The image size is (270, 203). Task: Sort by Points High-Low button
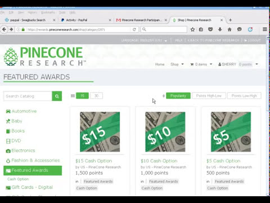209,96
